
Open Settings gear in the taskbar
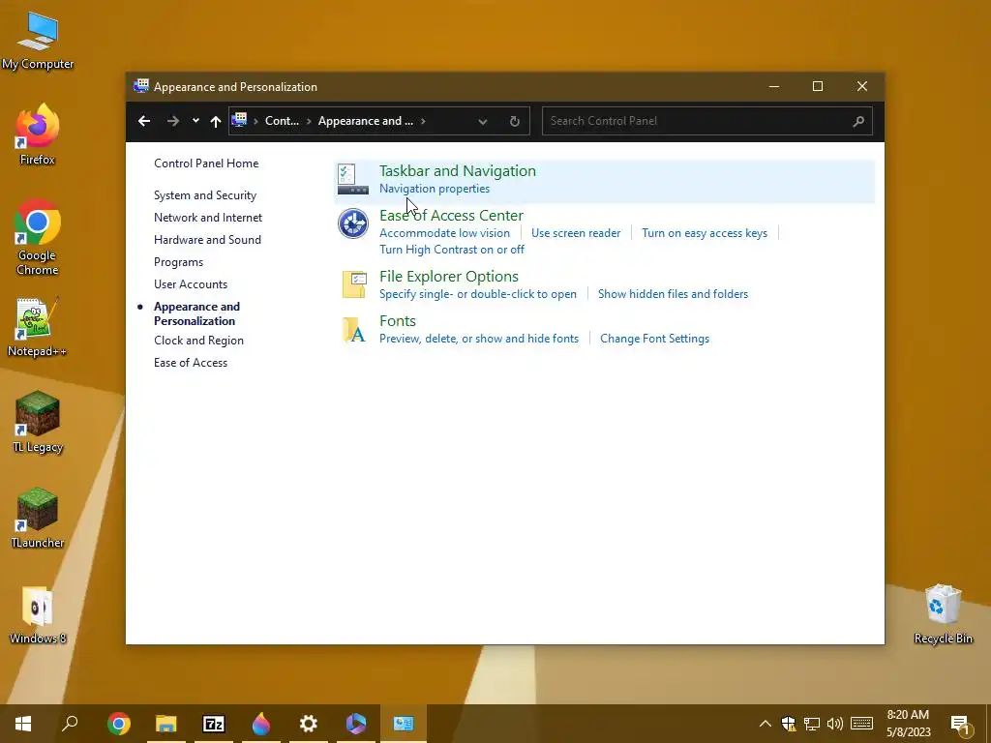click(x=309, y=724)
